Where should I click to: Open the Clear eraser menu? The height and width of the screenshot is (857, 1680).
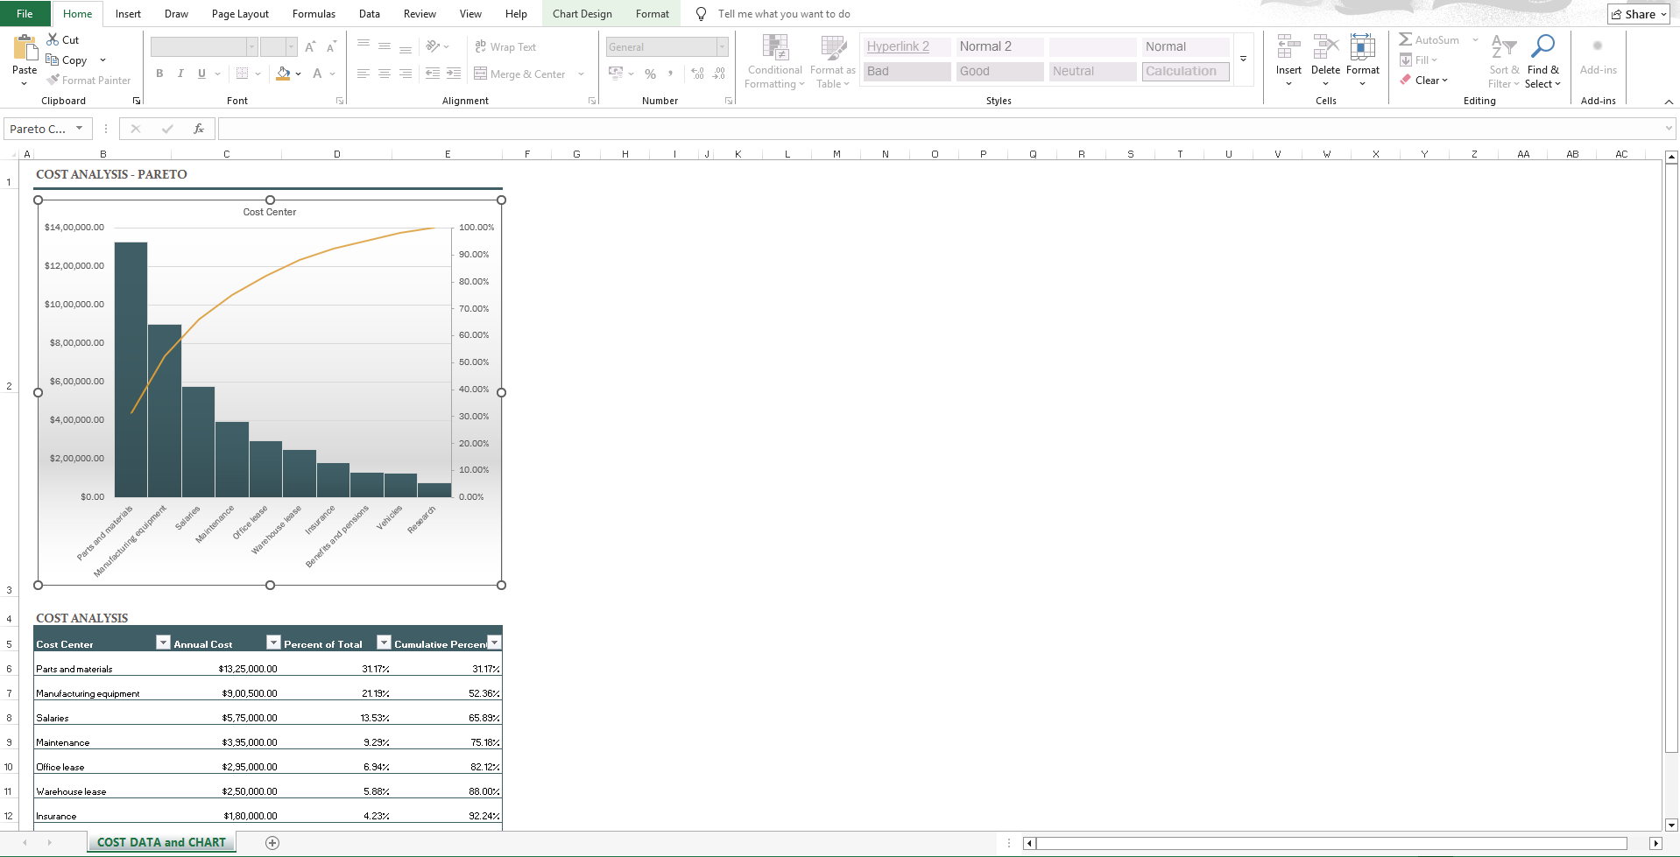(x=1424, y=80)
